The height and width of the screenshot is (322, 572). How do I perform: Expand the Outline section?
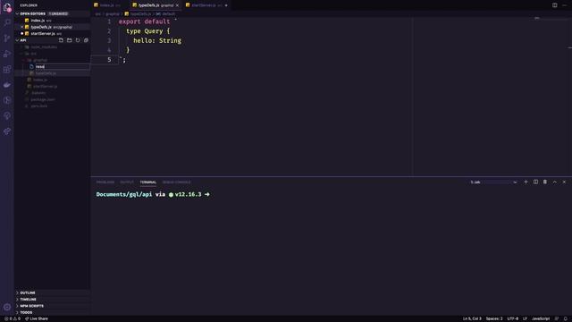(52, 292)
